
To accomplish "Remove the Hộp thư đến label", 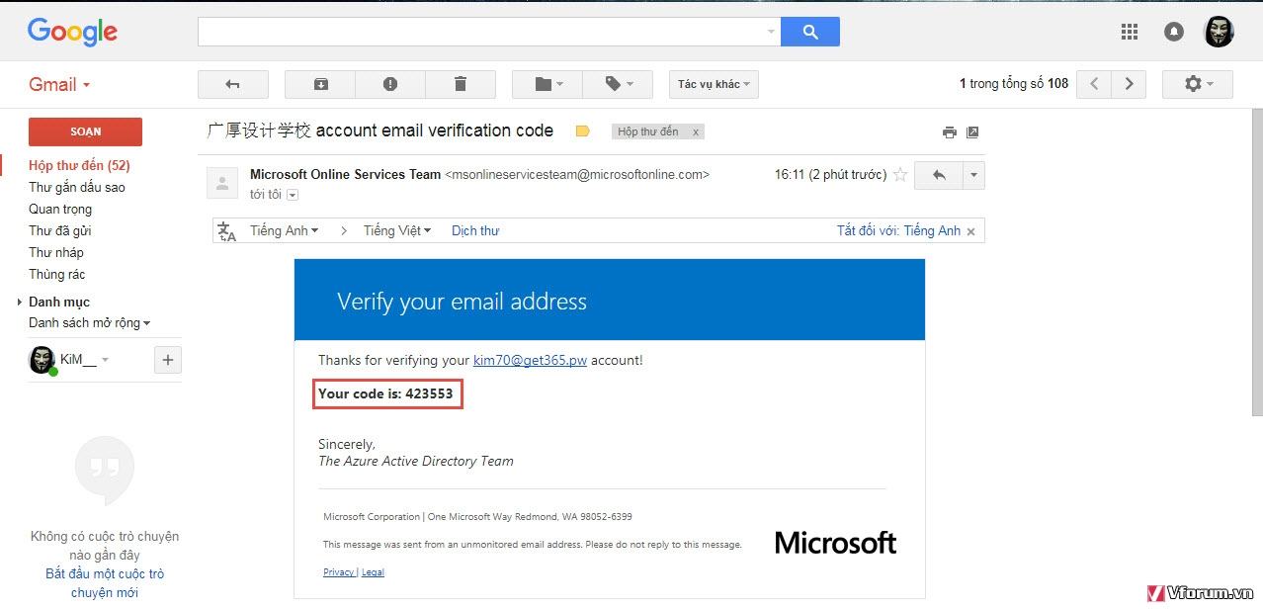I will 696,131.
